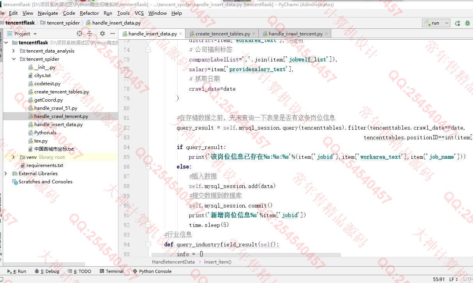Open the Tools menu
Image resolution: width=473 pixels, height=283 pixels.
coord(124,13)
